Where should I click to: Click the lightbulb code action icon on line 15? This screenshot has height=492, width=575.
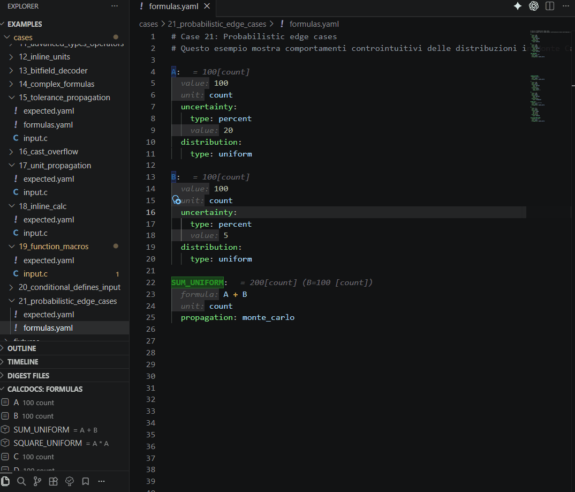[x=176, y=200]
